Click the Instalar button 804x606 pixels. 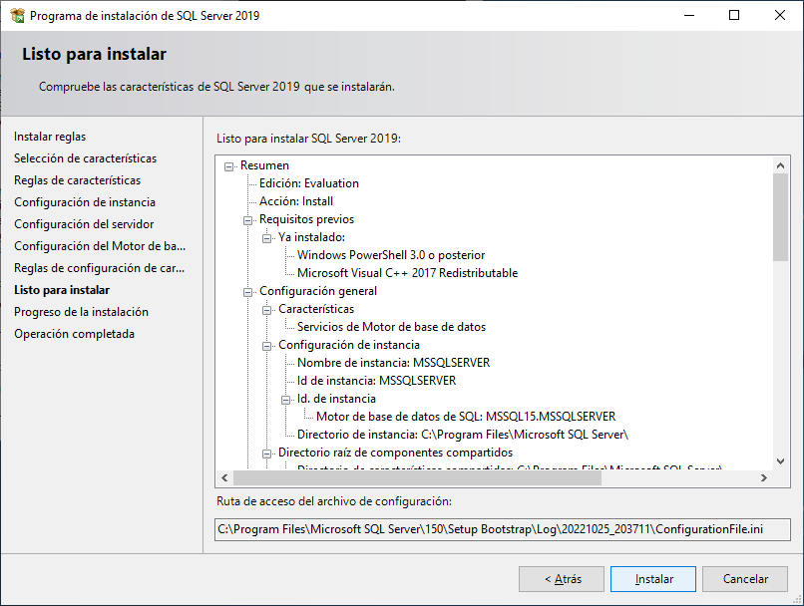652,579
